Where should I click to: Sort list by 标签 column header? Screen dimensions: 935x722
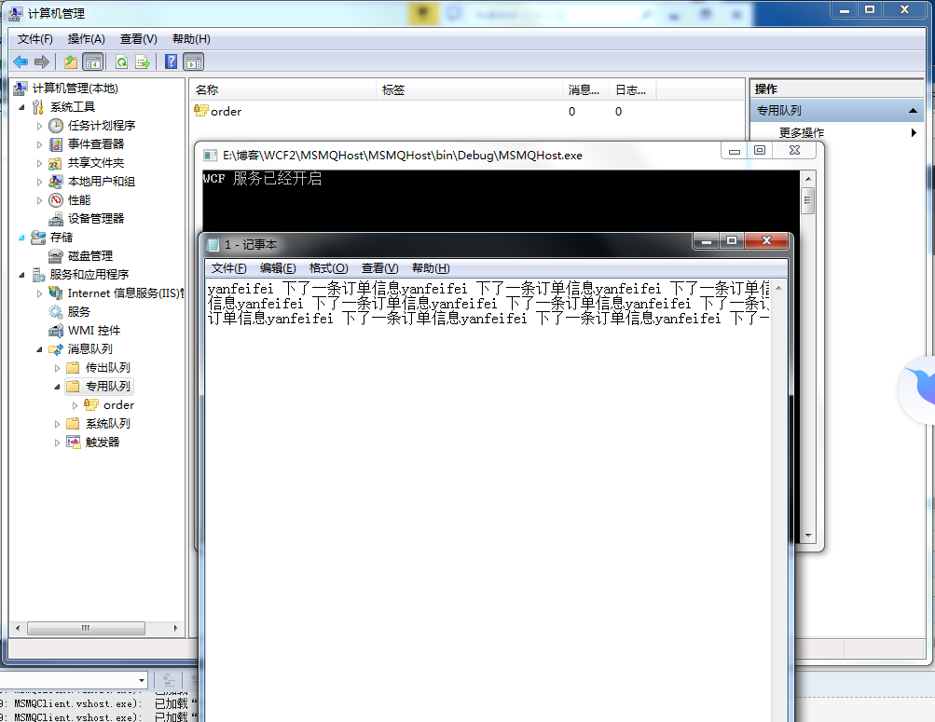pyautogui.click(x=469, y=90)
